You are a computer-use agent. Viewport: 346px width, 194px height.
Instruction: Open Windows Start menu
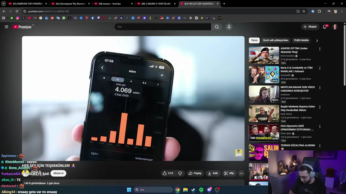pos(129,190)
